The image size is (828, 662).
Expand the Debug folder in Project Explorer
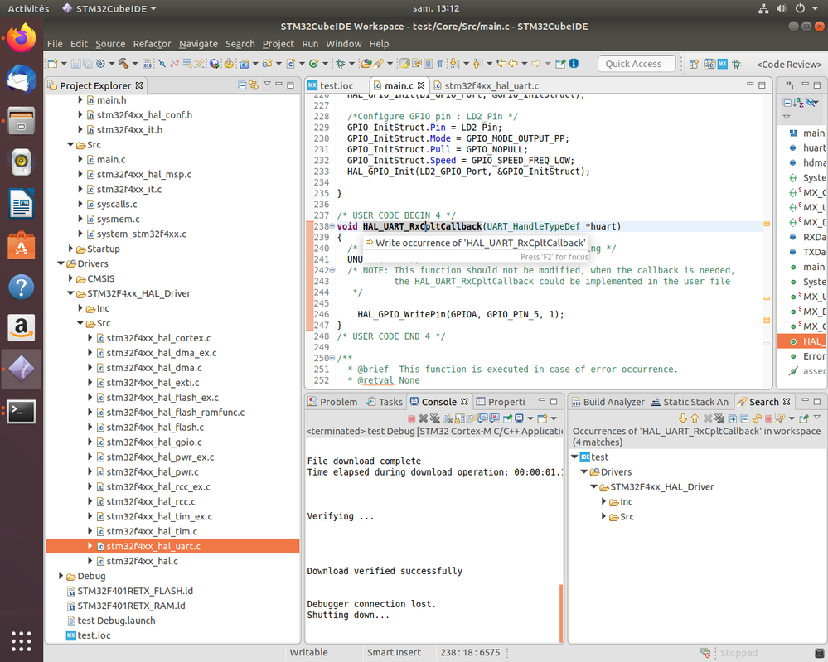(61, 576)
